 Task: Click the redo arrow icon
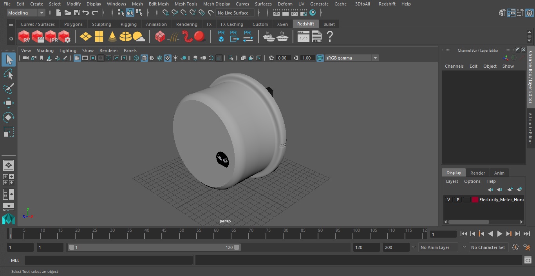pyautogui.click(x=95, y=13)
